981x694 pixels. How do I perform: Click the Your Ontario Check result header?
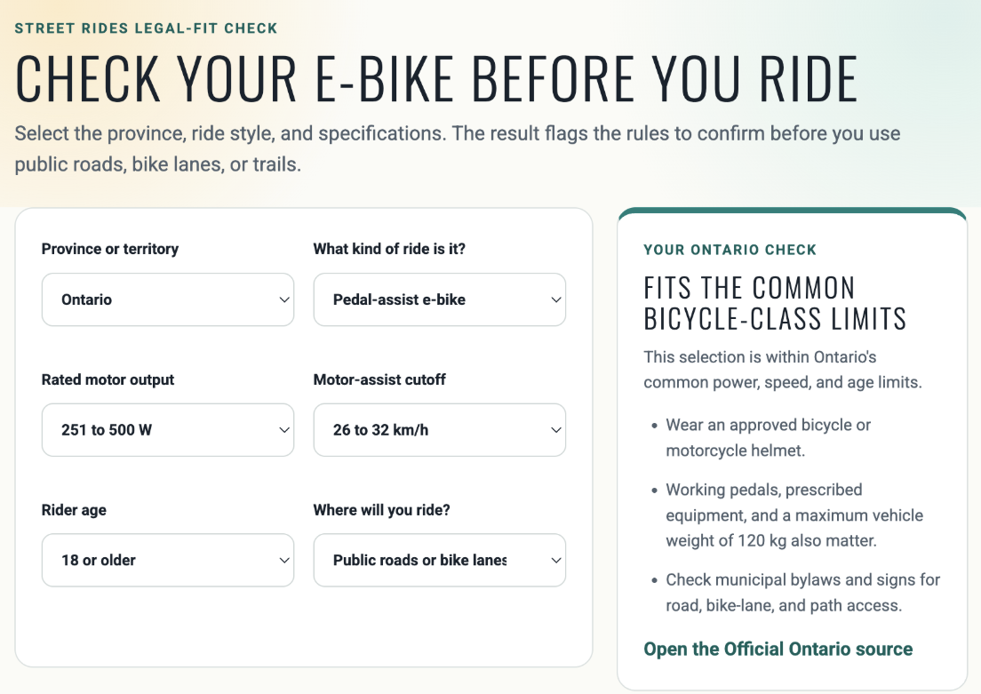coord(730,250)
